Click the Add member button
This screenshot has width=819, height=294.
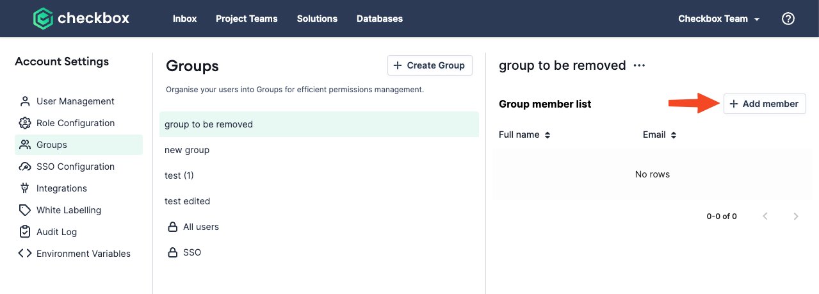(765, 104)
